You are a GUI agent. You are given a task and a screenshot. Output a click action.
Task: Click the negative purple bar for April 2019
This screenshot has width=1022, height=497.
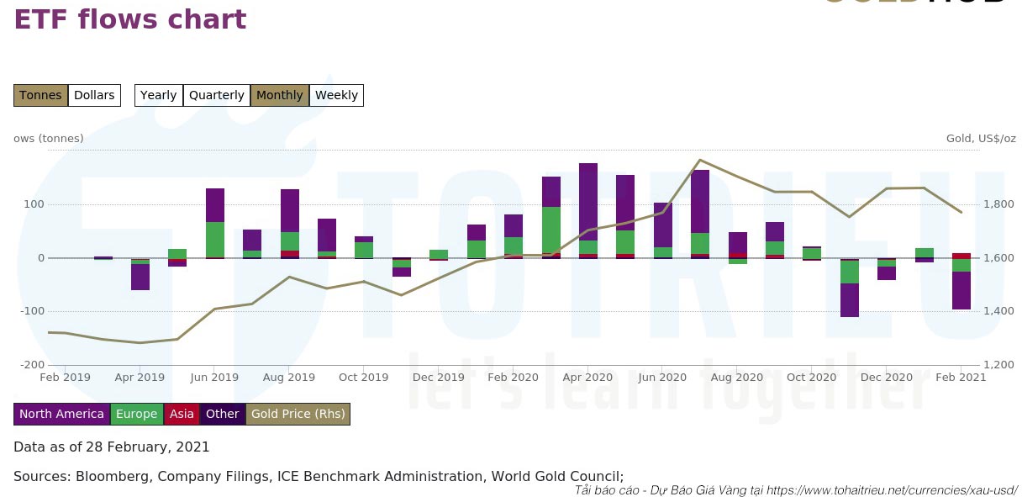click(140, 278)
